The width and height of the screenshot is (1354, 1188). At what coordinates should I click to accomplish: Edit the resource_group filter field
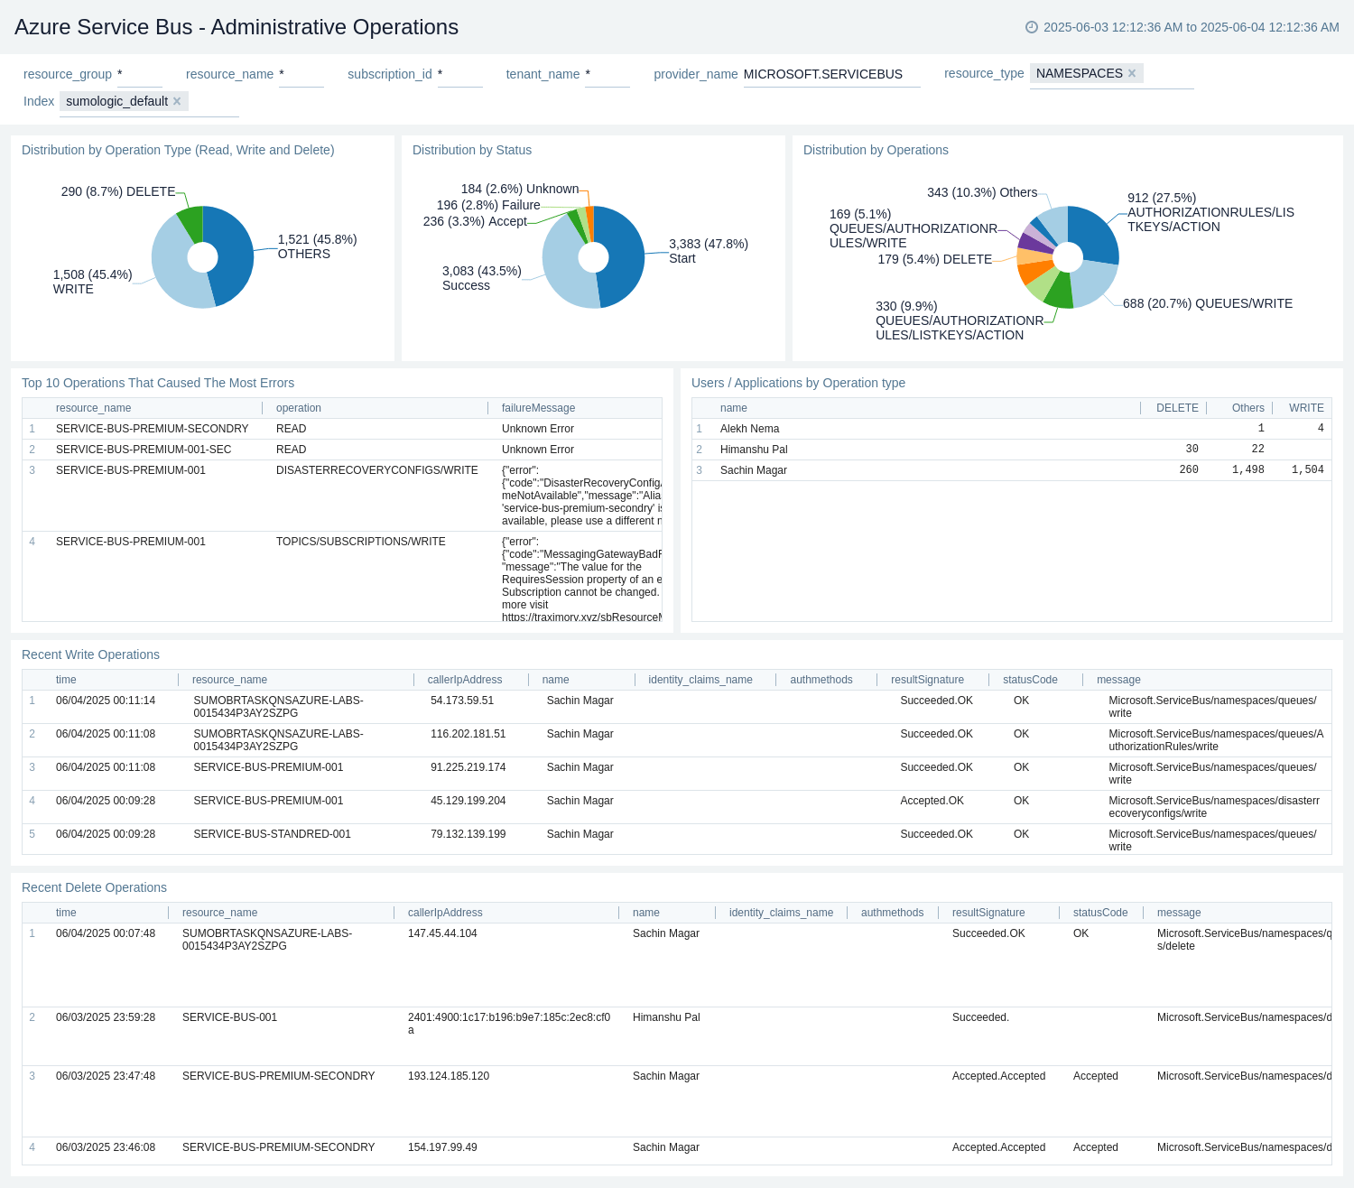point(139,74)
